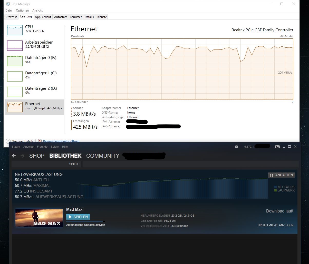Click the Task-Manager title bar icon
The image size is (309, 264).
(8, 4)
